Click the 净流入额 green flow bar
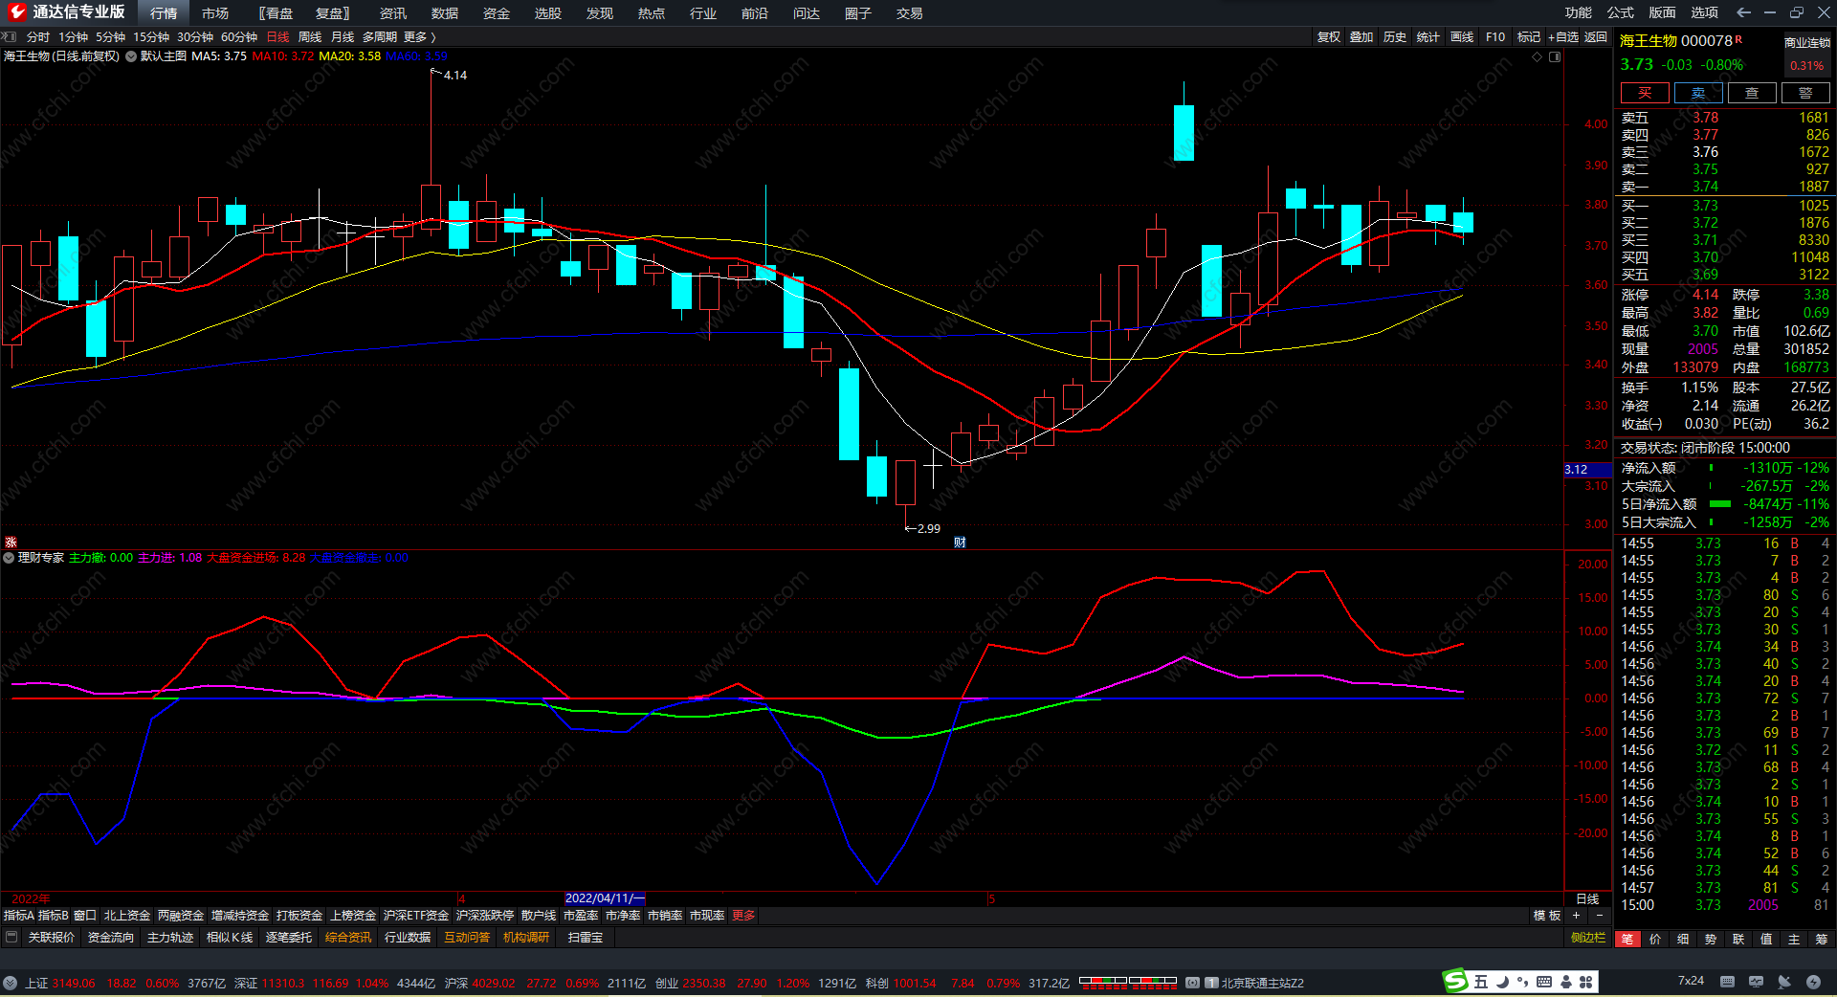Viewport: 1837px width, 997px height. click(x=1711, y=468)
